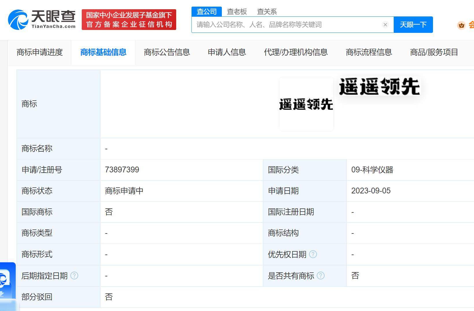Switch to 查关系 search mode
The image size is (474, 311).
[x=267, y=12]
